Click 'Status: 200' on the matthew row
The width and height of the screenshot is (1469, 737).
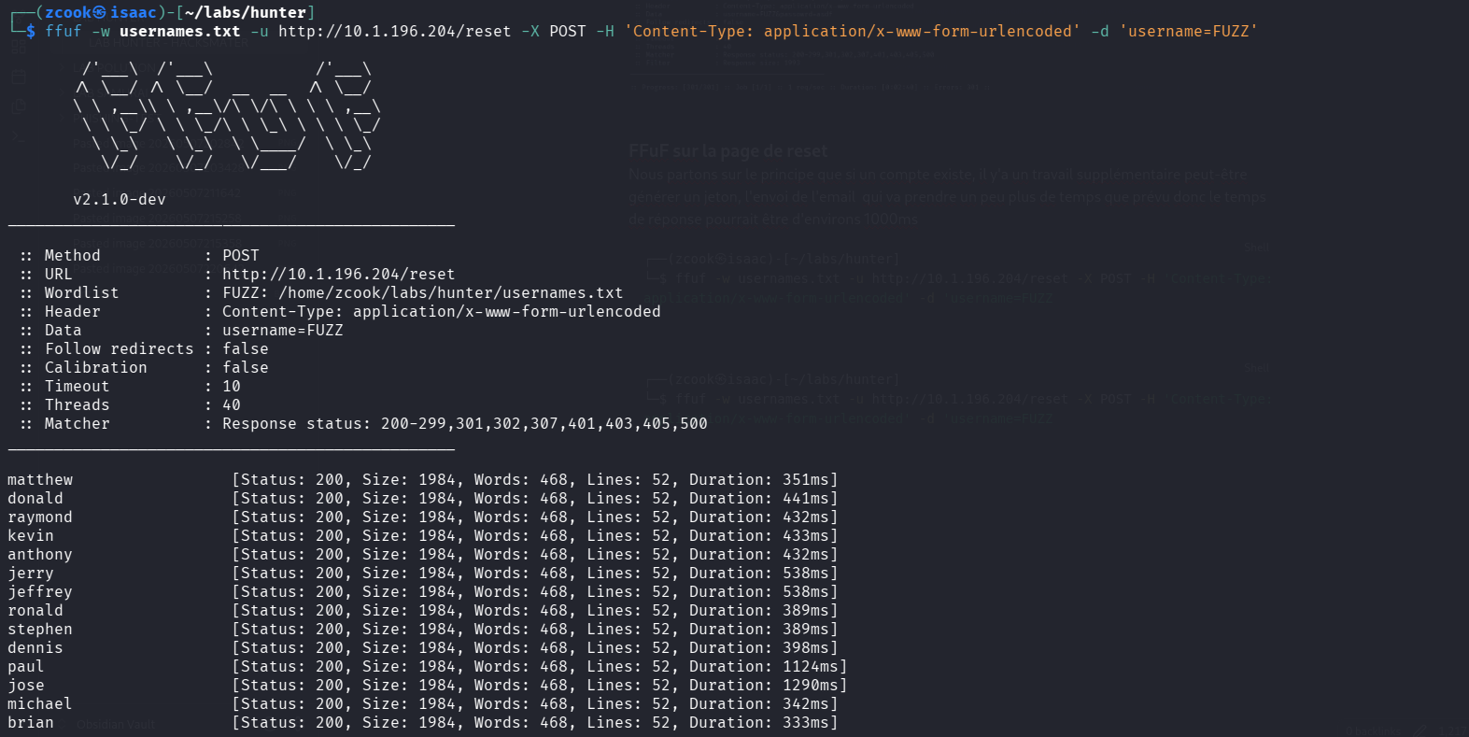(x=292, y=480)
